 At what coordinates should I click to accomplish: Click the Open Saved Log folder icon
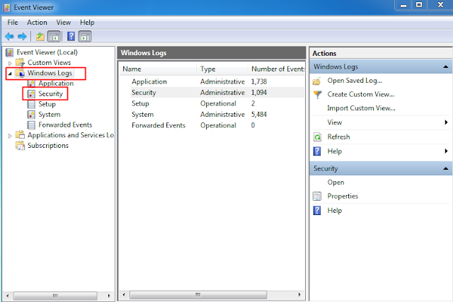pos(317,81)
